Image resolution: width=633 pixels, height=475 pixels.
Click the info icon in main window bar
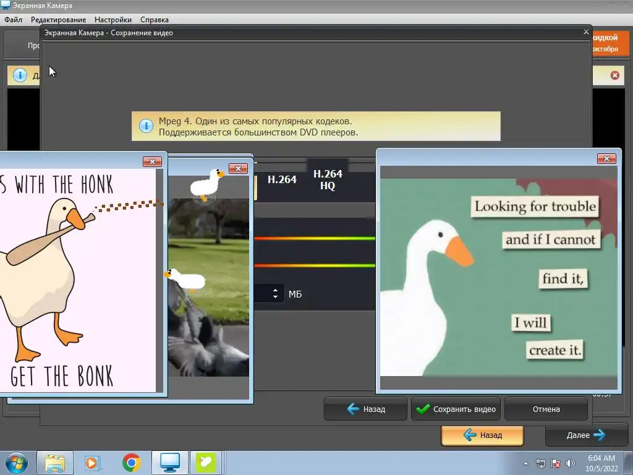pyautogui.click(x=20, y=75)
